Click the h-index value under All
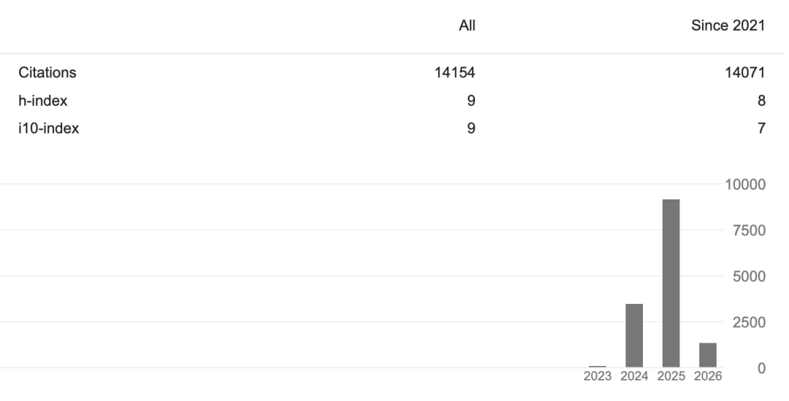789x401 pixels. 471,101
